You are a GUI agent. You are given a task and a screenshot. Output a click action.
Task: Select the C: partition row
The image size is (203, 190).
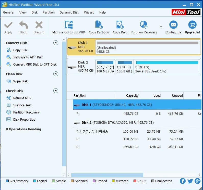[137, 139]
